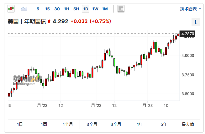
Task: Click the latest candlestick at chart right
Action: point(178,35)
